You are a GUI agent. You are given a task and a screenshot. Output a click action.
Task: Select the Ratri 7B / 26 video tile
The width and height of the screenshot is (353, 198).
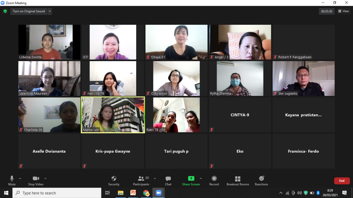coord(176,115)
